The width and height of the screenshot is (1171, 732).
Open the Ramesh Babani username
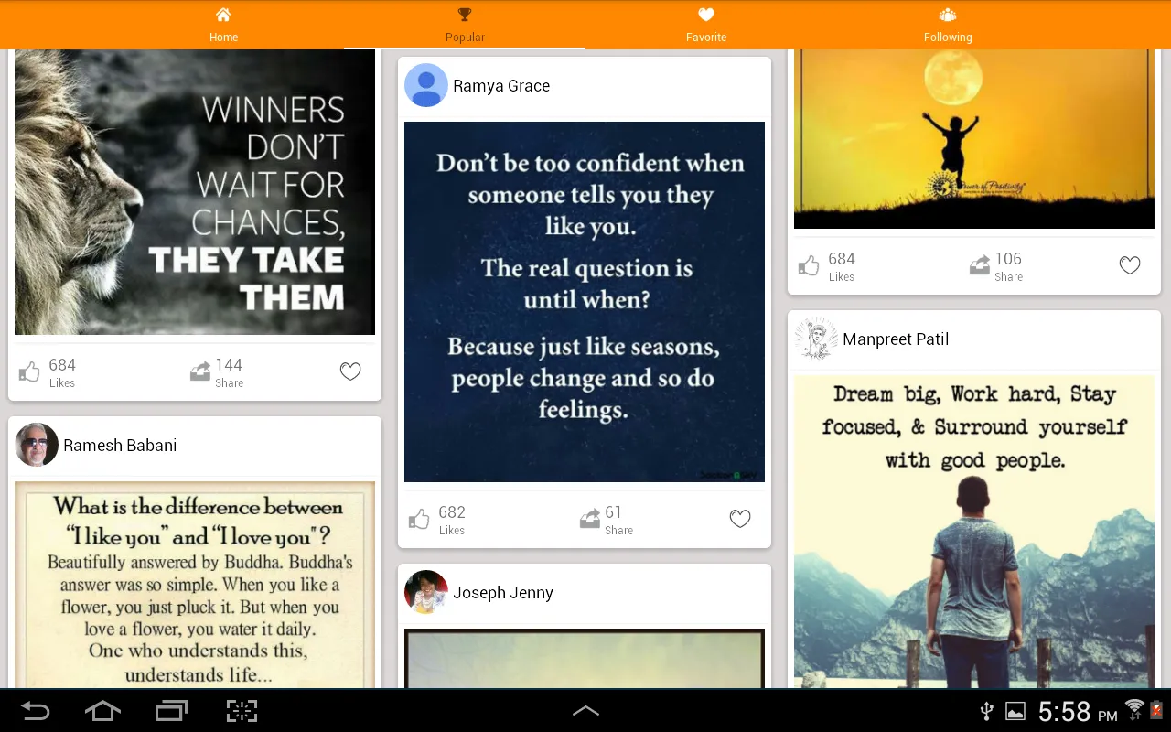point(120,446)
